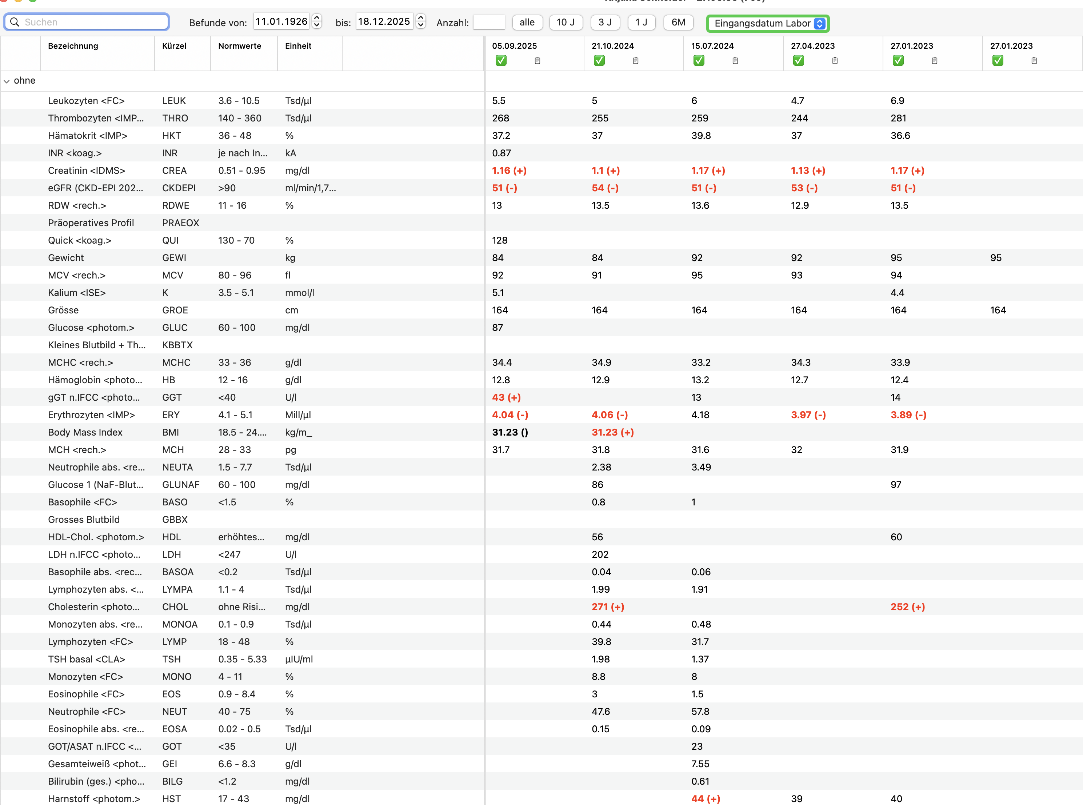This screenshot has width=1083, height=805.
Task: Toggle green checkbox under 15.07.2024
Action: point(699,60)
